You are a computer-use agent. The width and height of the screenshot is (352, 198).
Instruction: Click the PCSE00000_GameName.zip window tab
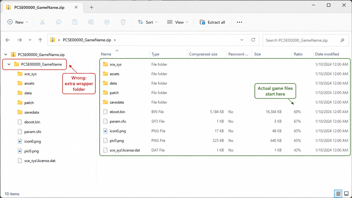(x=43, y=7)
